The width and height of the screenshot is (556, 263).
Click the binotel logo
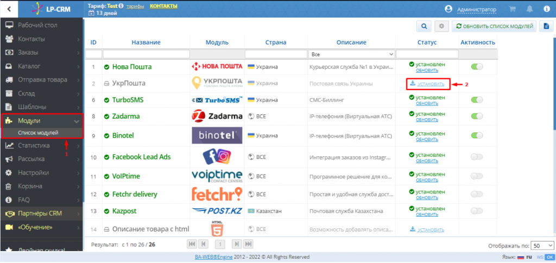217,135
